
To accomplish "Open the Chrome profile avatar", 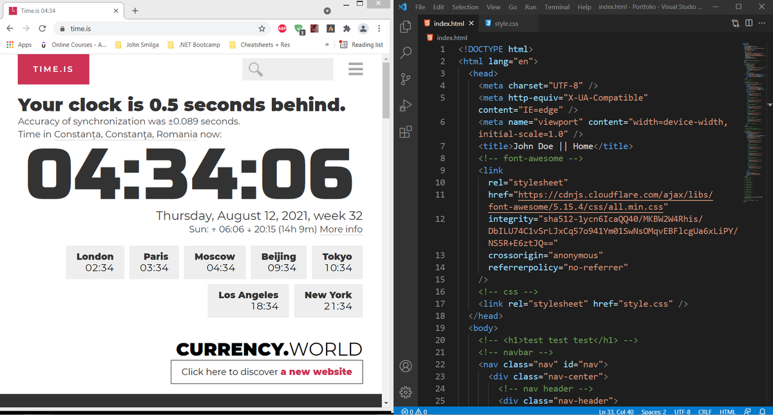I will click(363, 28).
